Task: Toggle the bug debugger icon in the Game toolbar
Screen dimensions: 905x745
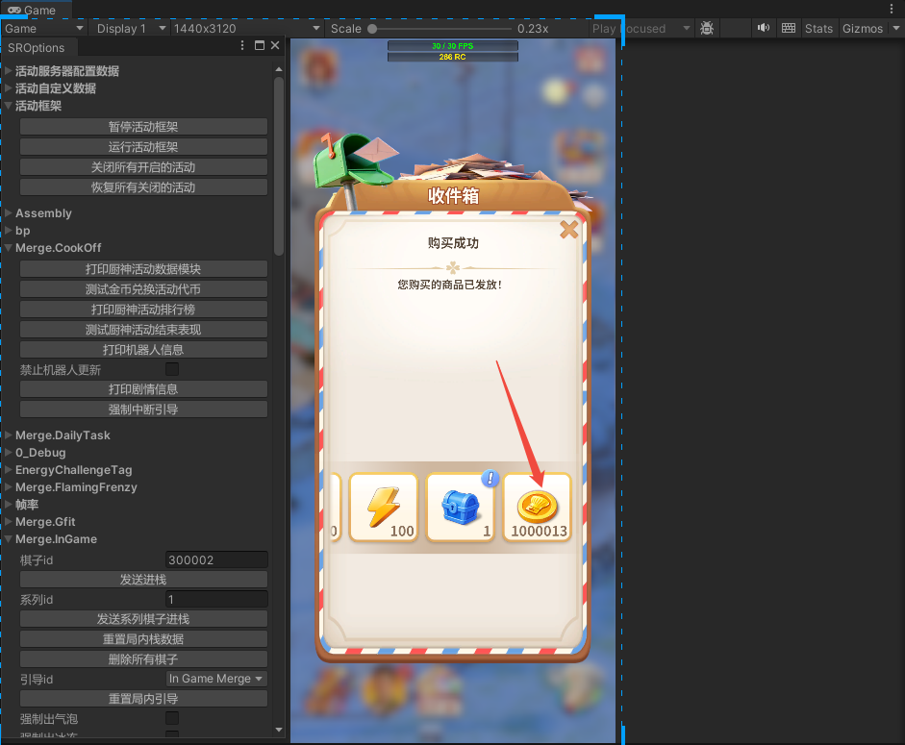Action: 707,29
